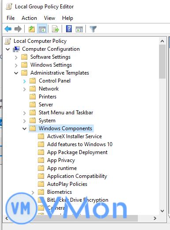Click the Windows Components folder icon
Image resolution: width=170 pixels, height=230 pixels.
coord(33,128)
